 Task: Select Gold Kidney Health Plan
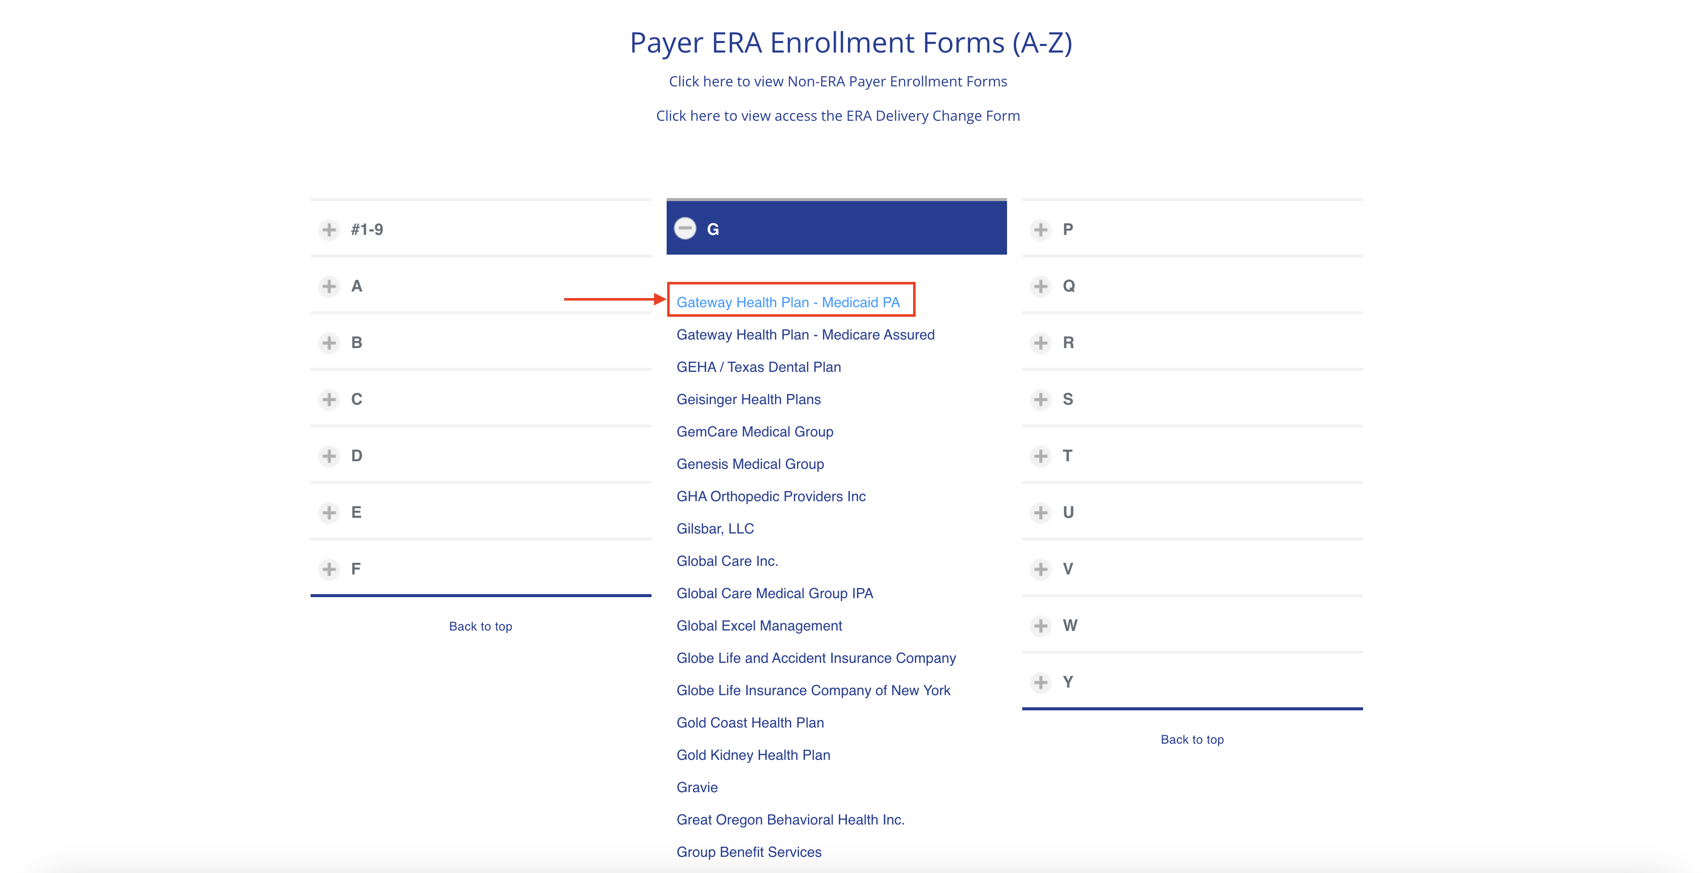coord(753,756)
